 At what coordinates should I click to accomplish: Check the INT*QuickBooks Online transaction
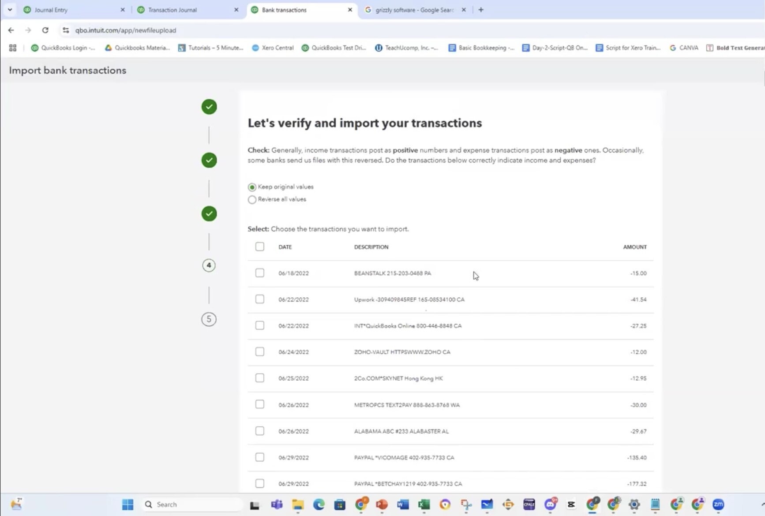pyautogui.click(x=260, y=325)
